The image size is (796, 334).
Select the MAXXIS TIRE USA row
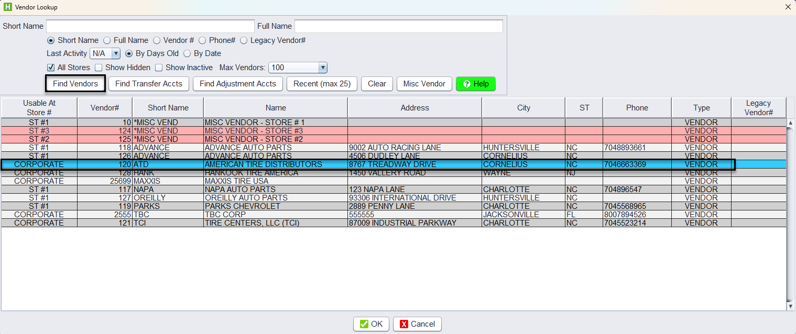(394, 181)
